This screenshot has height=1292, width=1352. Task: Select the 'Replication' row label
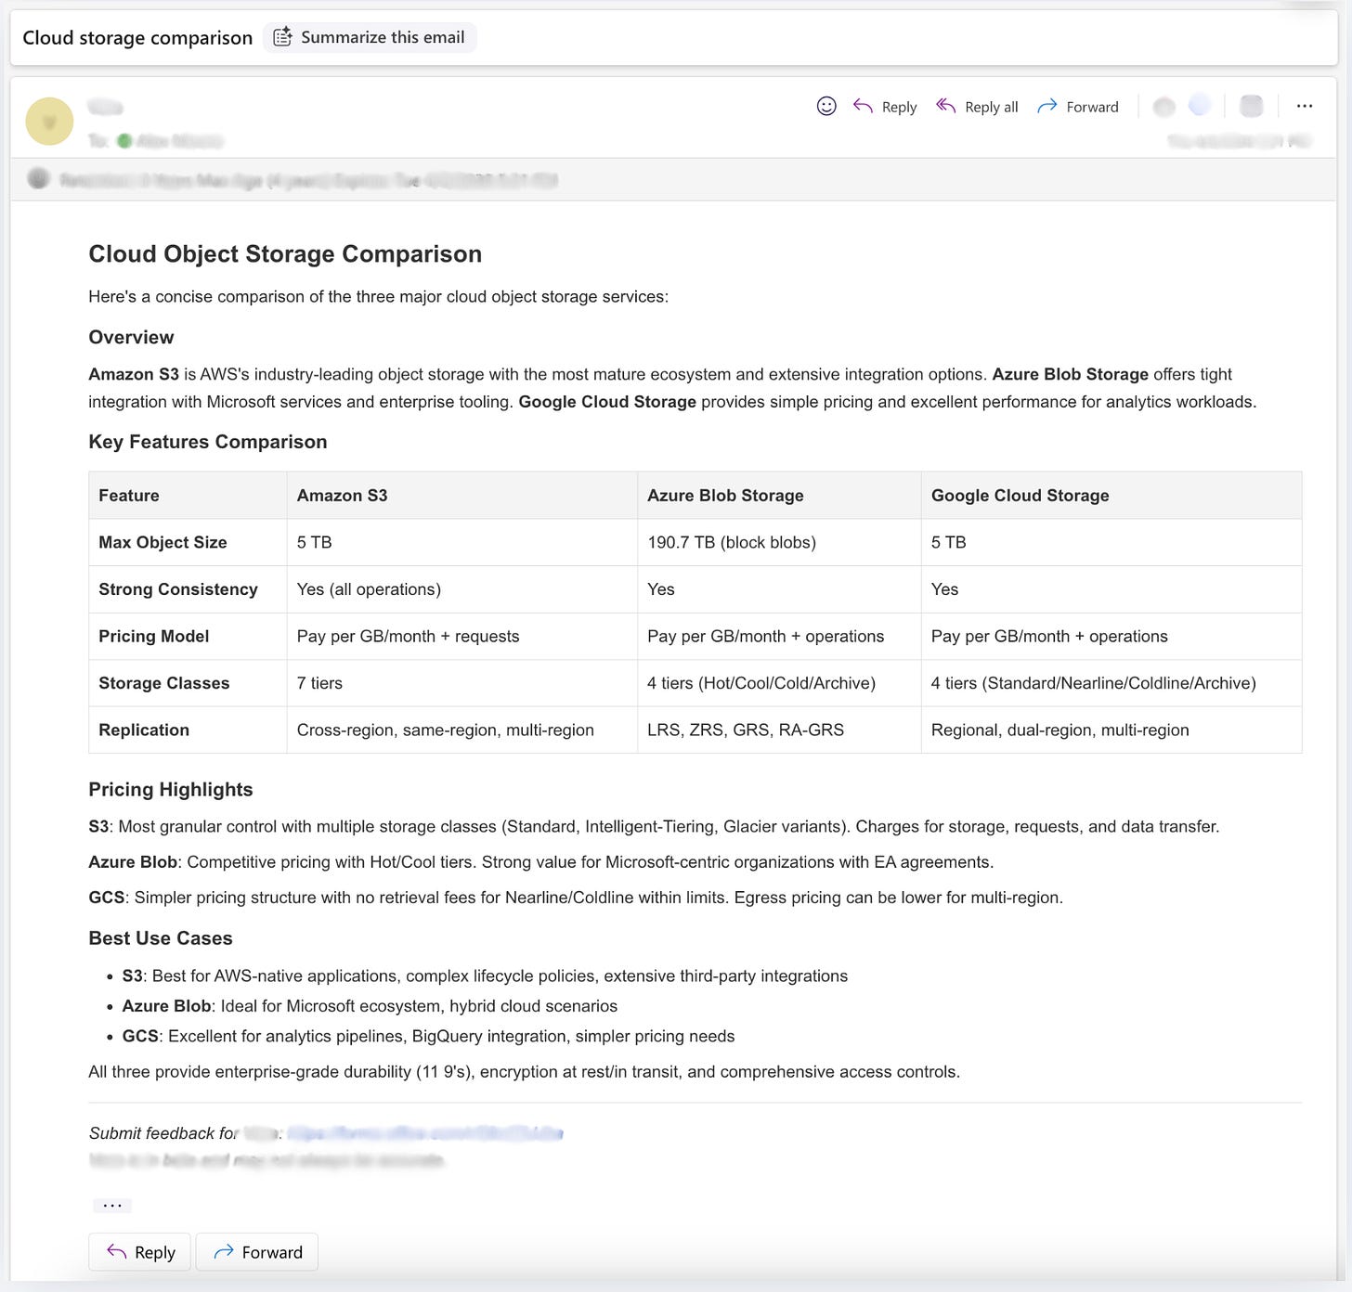click(144, 730)
